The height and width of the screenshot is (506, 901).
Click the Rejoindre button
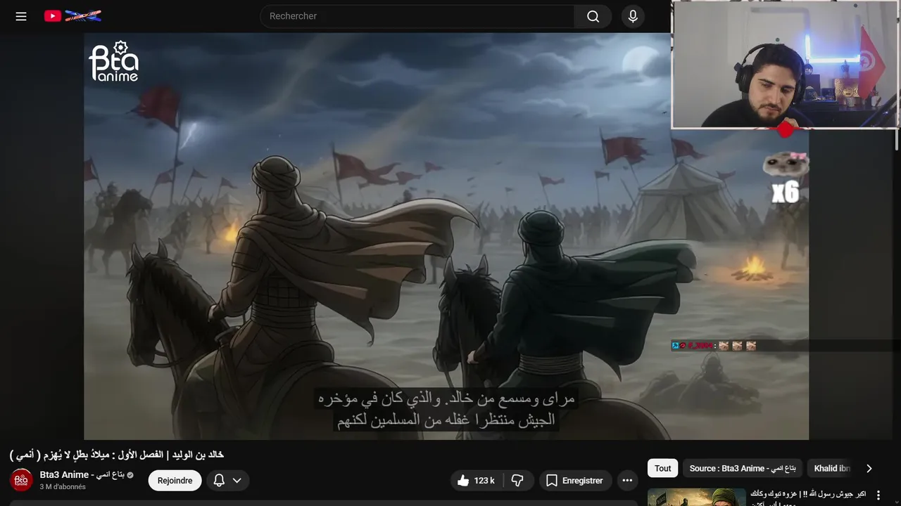[175, 481]
